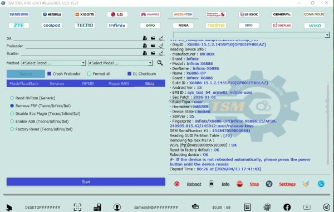Screen dimensions: 334x212
Task: Select the MediaTek brand tab
Action: (x=183, y=14)
